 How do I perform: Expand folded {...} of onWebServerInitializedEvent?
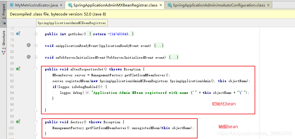click(174, 57)
